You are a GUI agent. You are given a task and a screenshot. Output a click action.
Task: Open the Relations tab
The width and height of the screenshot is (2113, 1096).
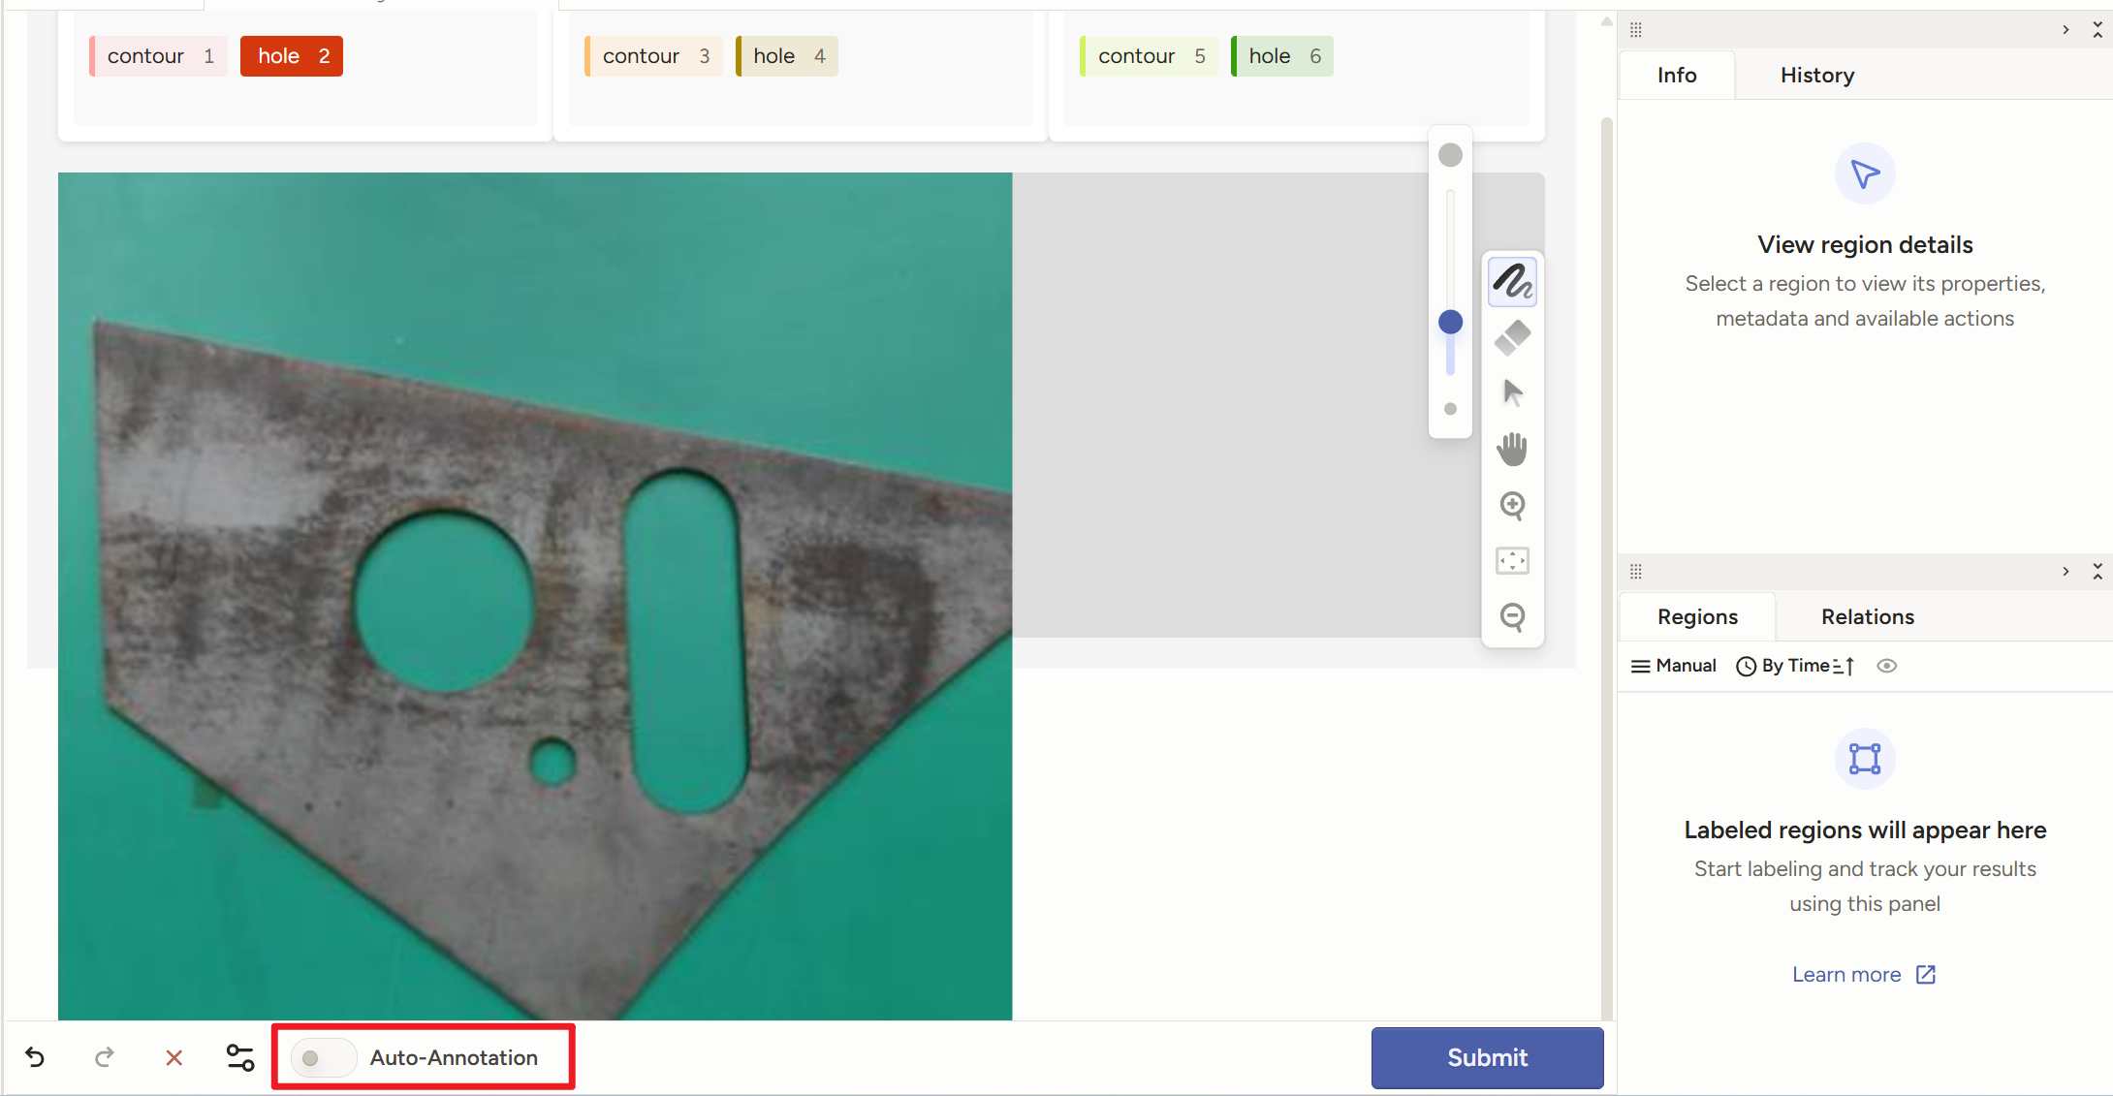[1867, 617]
